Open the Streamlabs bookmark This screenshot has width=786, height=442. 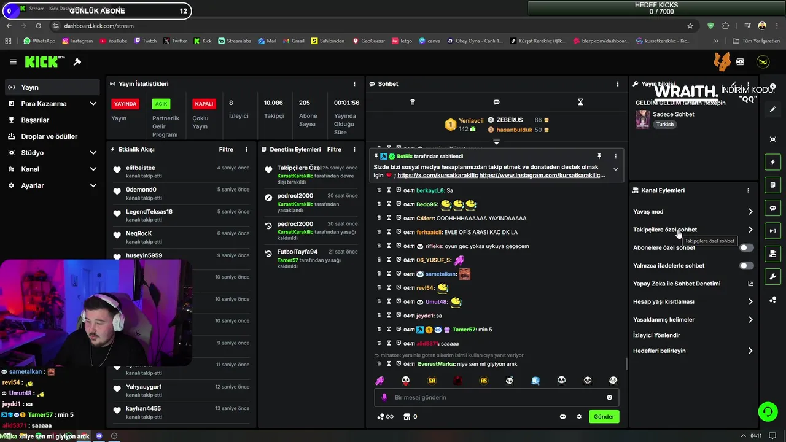tap(234, 41)
